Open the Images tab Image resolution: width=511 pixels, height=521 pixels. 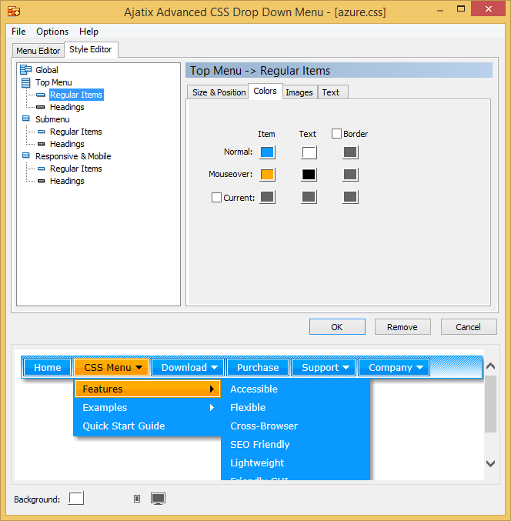tap(299, 92)
